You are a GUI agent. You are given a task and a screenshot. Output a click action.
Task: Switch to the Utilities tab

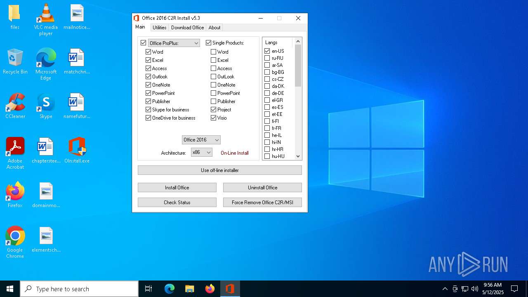tap(160, 28)
